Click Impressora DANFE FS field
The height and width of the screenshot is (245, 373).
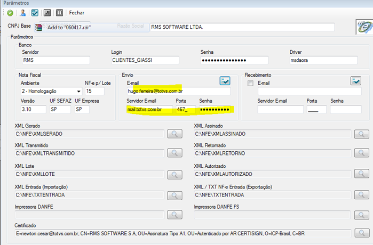pyautogui.click(x=272, y=215)
